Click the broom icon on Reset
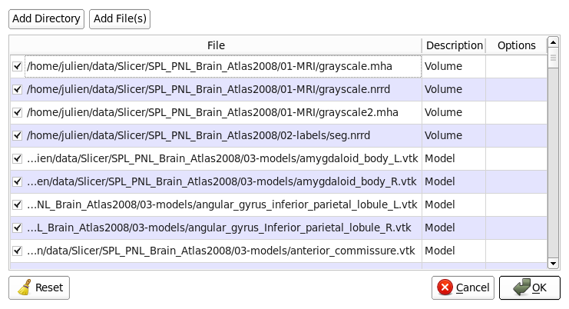Image resolution: width=569 pixels, height=309 pixels. 24,287
